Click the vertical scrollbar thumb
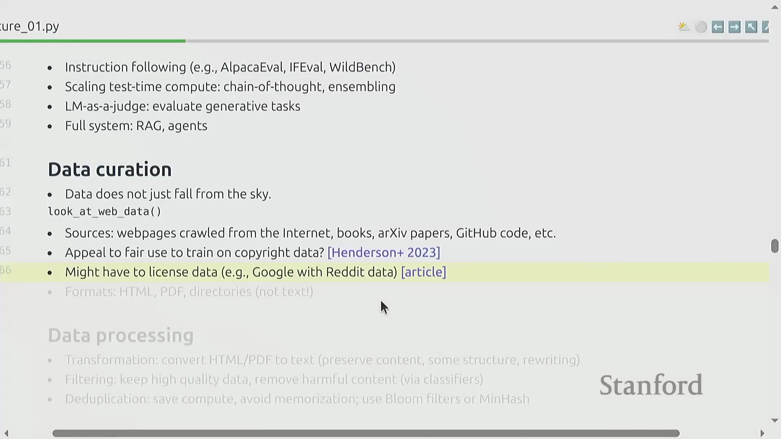Screen dimensions: 781x439 (x=774, y=246)
